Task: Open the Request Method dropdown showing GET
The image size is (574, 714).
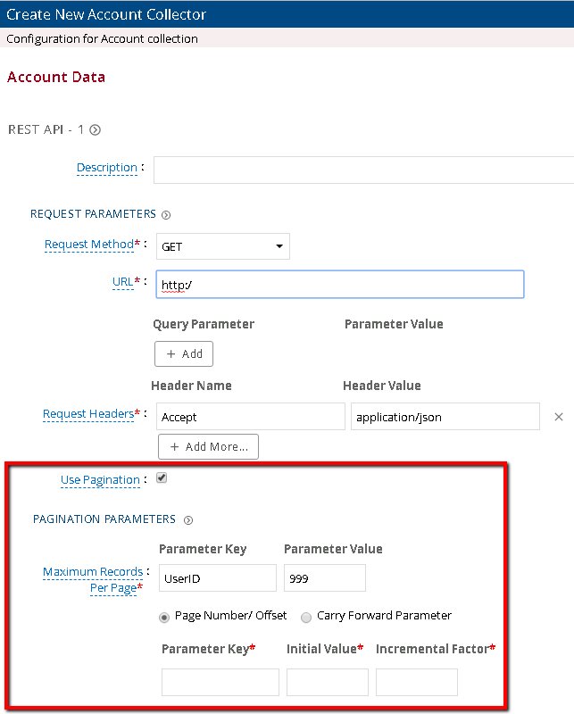Action: click(222, 246)
